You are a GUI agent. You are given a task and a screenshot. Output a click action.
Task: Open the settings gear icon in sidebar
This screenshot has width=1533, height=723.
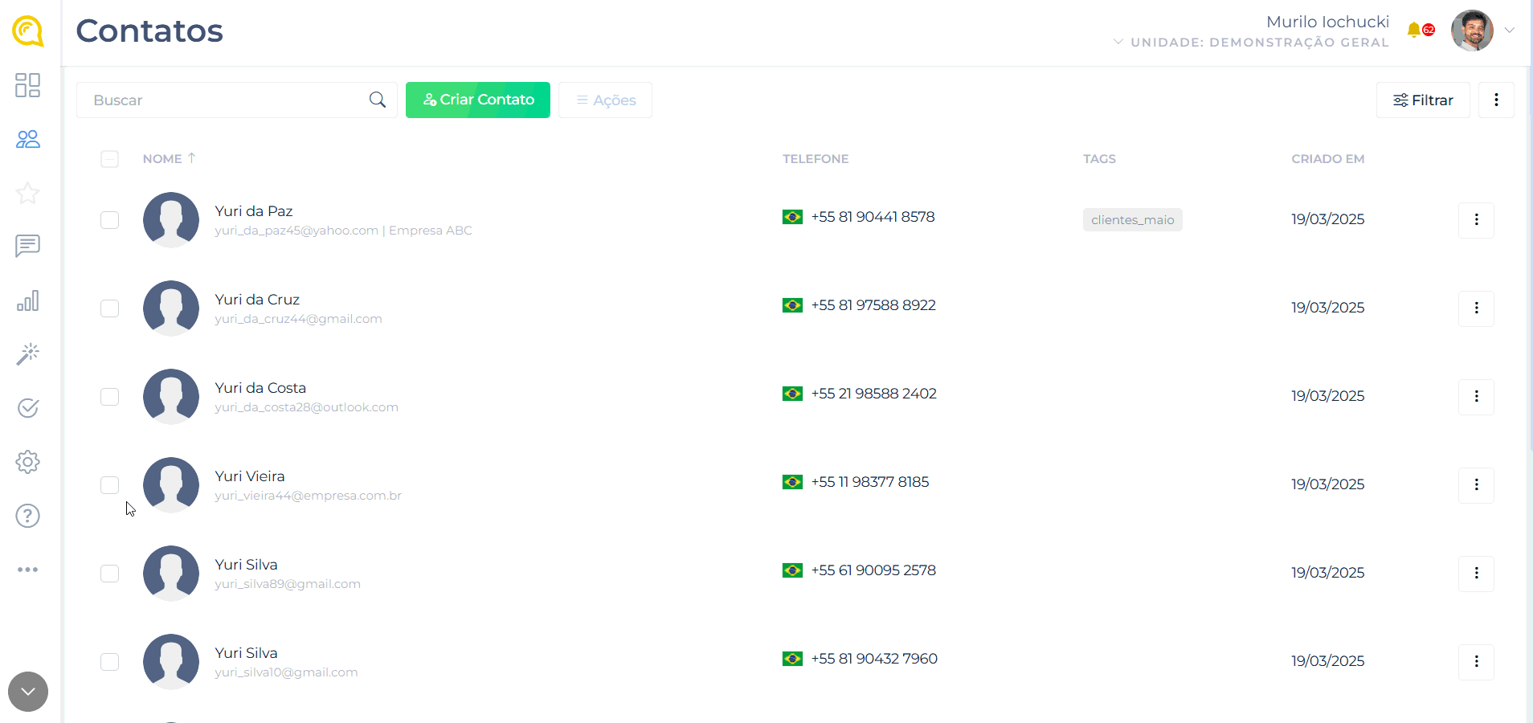coord(27,462)
